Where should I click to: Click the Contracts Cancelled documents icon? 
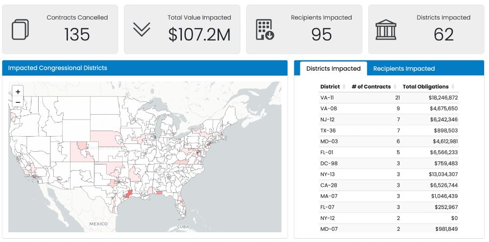(x=20, y=30)
